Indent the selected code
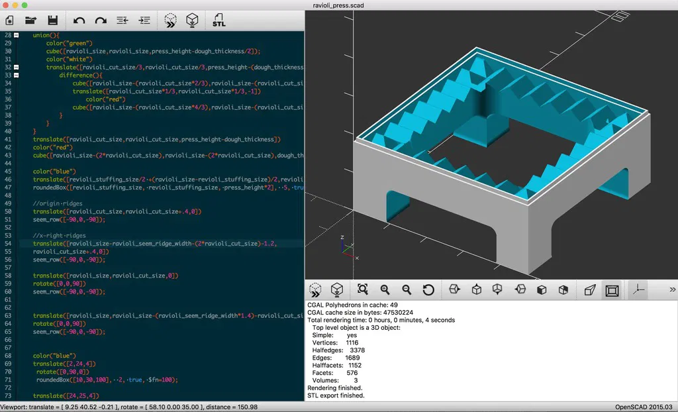Image resolution: width=678 pixels, height=412 pixels. pyautogui.click(x=144, y=21)
